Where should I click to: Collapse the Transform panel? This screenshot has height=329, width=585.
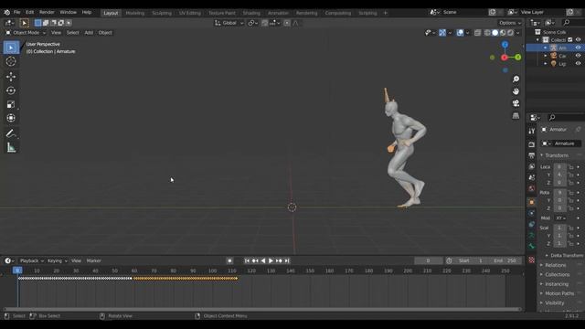coord(557,155)
